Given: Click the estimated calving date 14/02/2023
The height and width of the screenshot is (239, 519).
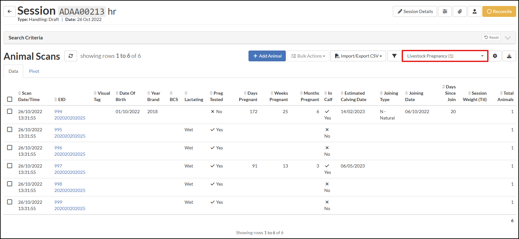Looking at the screenshot, I should [353, 112].
